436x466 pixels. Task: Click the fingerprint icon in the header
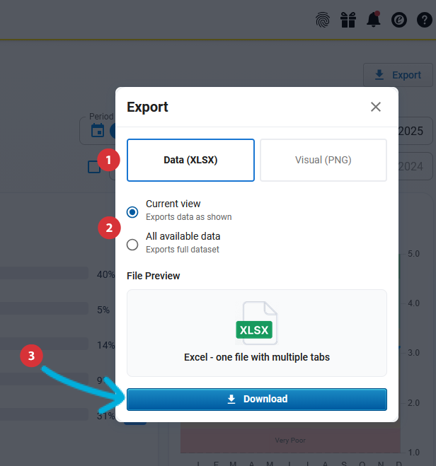point(323,21)
